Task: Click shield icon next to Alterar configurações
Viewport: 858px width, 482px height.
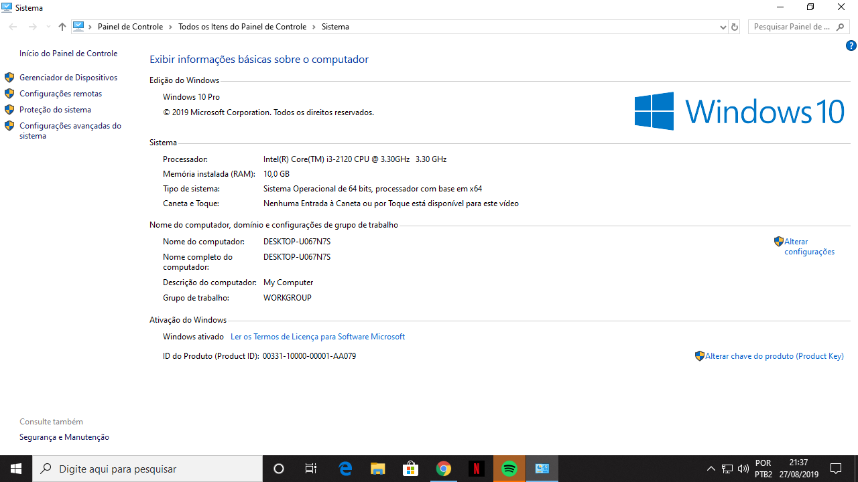Action: (x=779, y=242)
